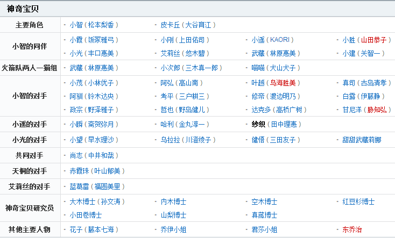This screenshot has height=238, width=395.
Task: Click the 高桥广树 link
Action: [x=289, y=110]
